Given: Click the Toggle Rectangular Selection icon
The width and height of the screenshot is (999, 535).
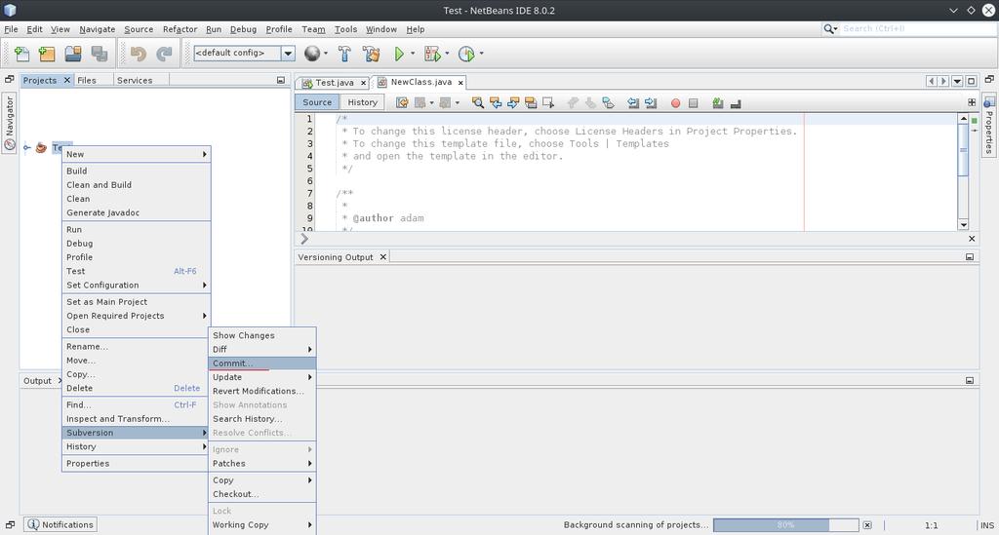Looking at the screenshot, I should [548, 103].
